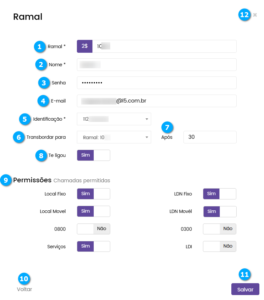Enable the LDI calls permission
Image resolution: width=264 pixels, height=300 pixels.
219,246
